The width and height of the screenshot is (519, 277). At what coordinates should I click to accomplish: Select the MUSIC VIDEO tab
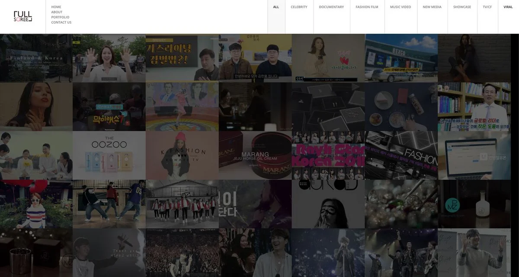(x=400, y=7)
